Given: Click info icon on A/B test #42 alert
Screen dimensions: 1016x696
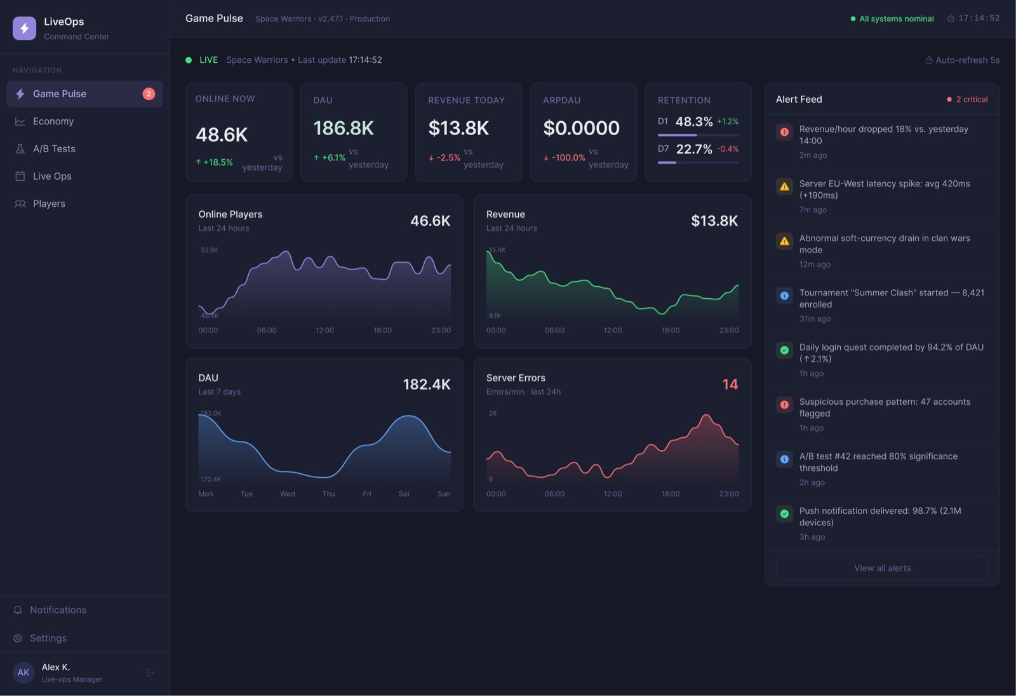Looking at the screenshot, I should pyautogui.click(x=784, y=459).
